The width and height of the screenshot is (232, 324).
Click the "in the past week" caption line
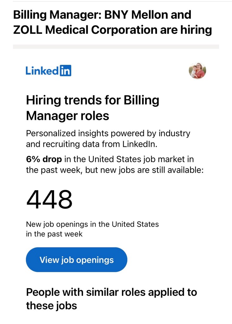pyautogui.click(x=54, y=234)
